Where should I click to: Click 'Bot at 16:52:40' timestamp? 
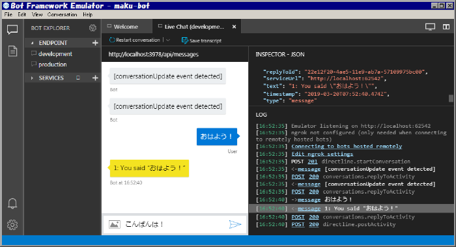[x=126, y=182]
